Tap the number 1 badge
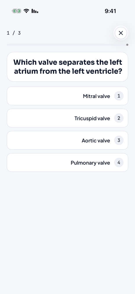The image size is (135, 294). [x=119, y=96]
